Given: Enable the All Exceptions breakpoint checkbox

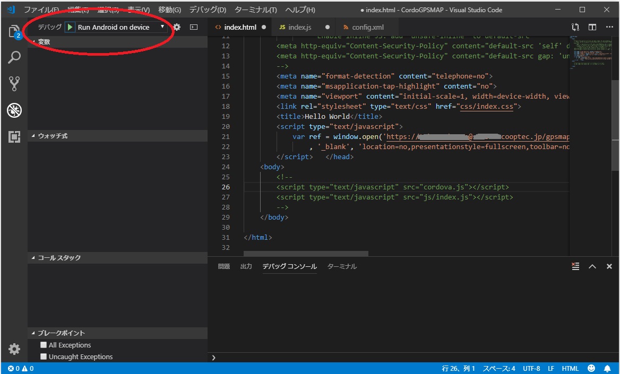Looking at the screenshot, I should point(44,345).
